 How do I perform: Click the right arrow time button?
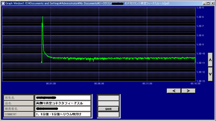click(188, 91)
